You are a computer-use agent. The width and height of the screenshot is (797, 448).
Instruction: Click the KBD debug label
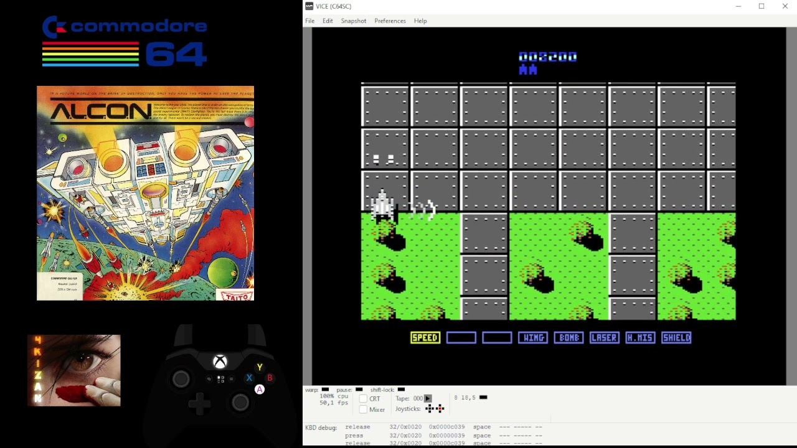321,427
